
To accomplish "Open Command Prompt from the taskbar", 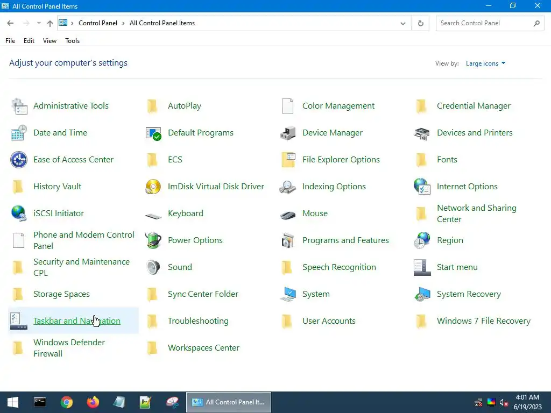I will point(40,402).
